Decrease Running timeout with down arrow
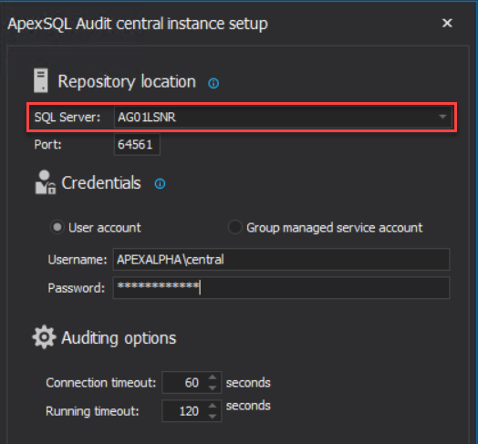The height and width of the screenshot is (444, 478). click(213, 417)
